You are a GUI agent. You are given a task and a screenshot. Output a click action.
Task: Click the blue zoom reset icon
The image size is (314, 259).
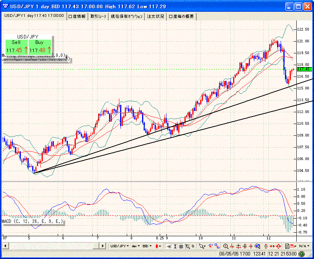257,246
